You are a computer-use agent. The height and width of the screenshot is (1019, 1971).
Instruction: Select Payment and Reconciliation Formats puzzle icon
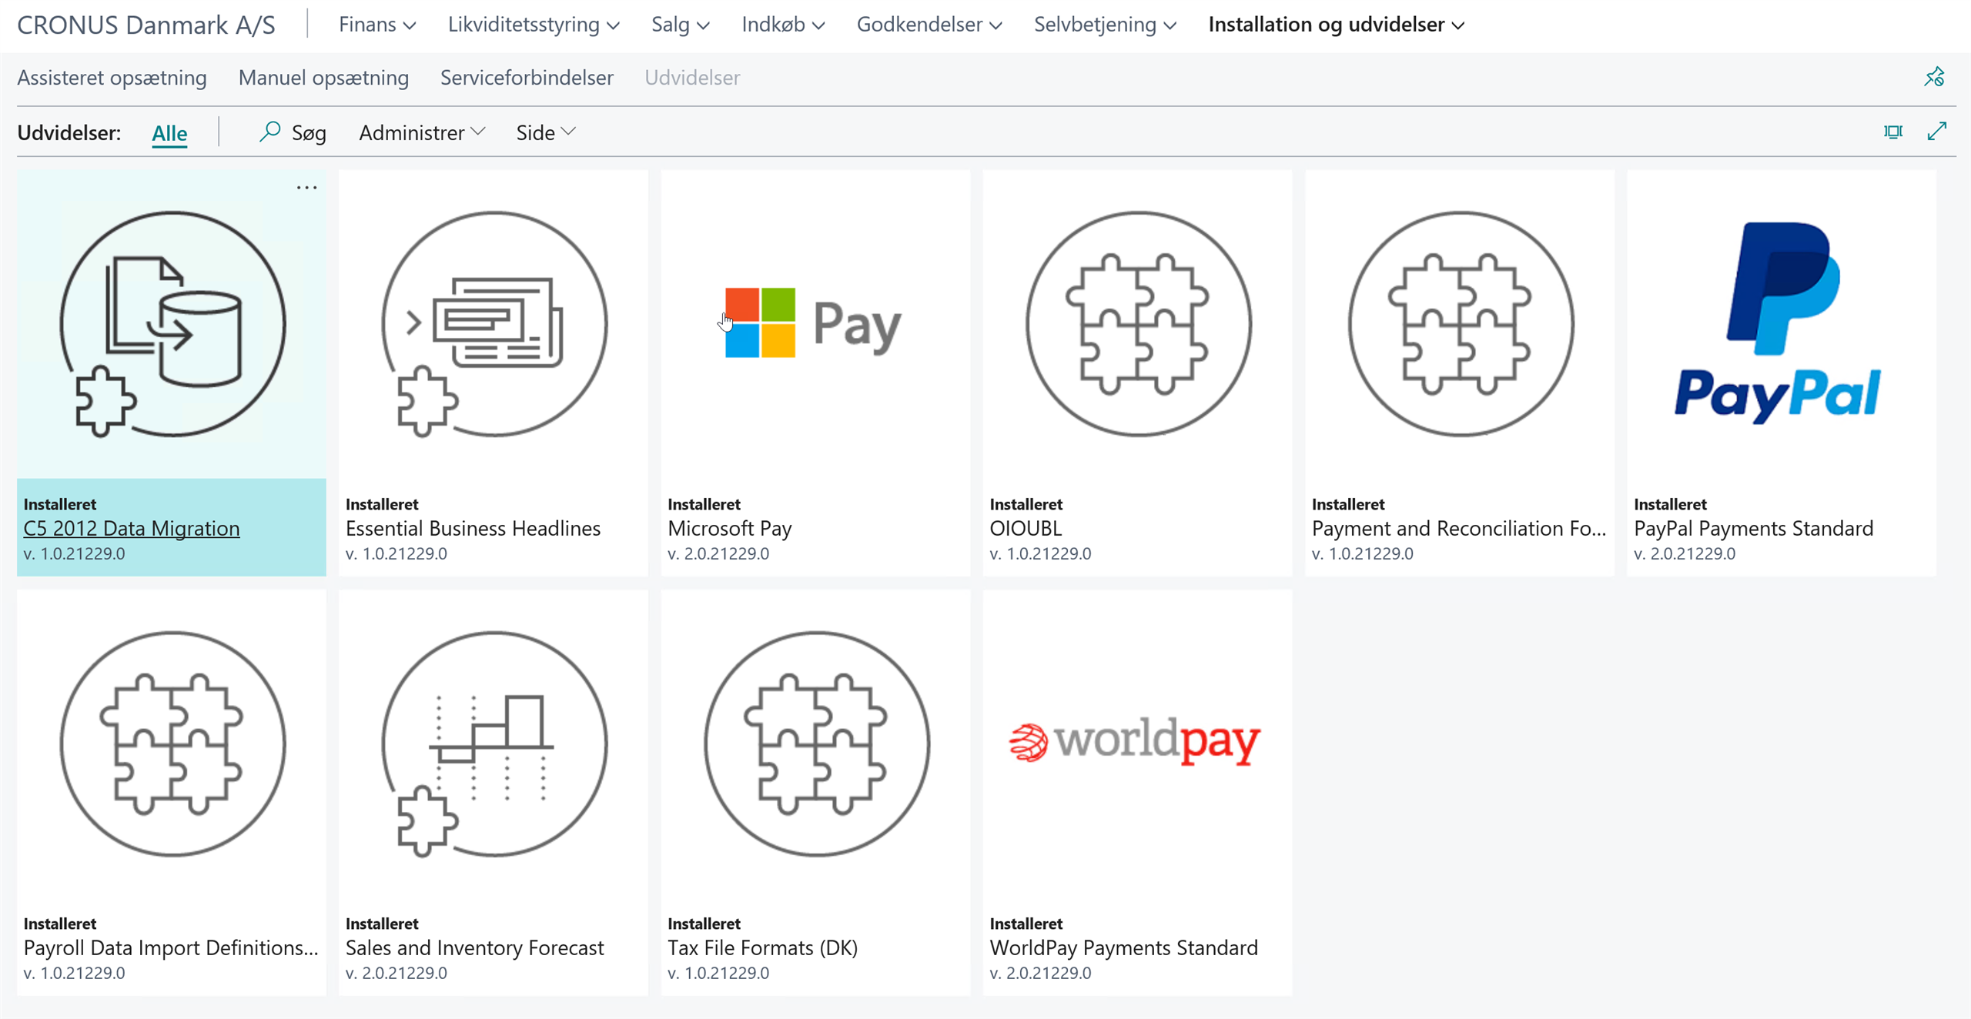click(1461, 324)
